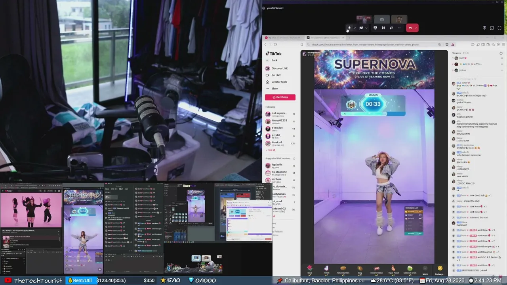Image resolution: width=507 pixels, height=285 pixels.
Task: Open nxt.supernova in the Following list
Action: [280, 114]
